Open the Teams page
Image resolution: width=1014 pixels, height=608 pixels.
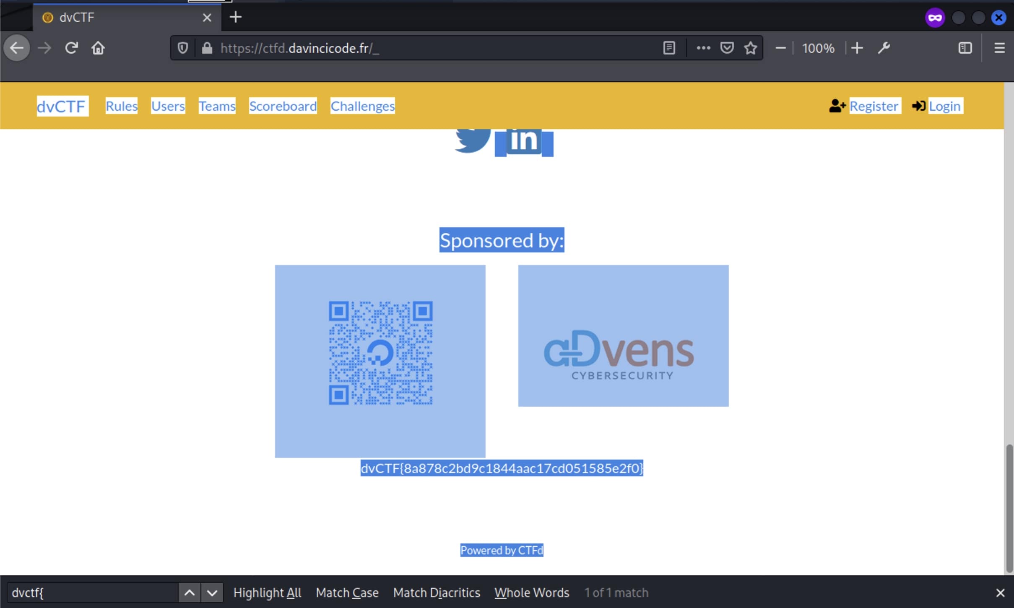(217, 106)
